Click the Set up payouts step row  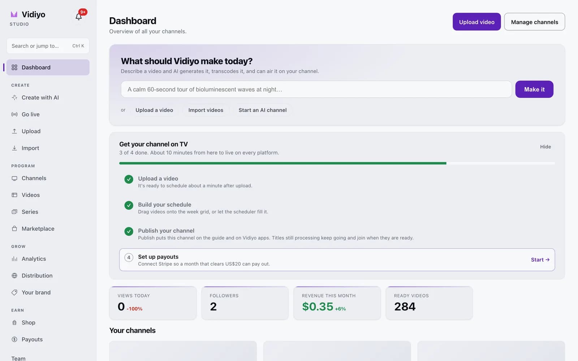pyautogui.click(x=337, y=260)
